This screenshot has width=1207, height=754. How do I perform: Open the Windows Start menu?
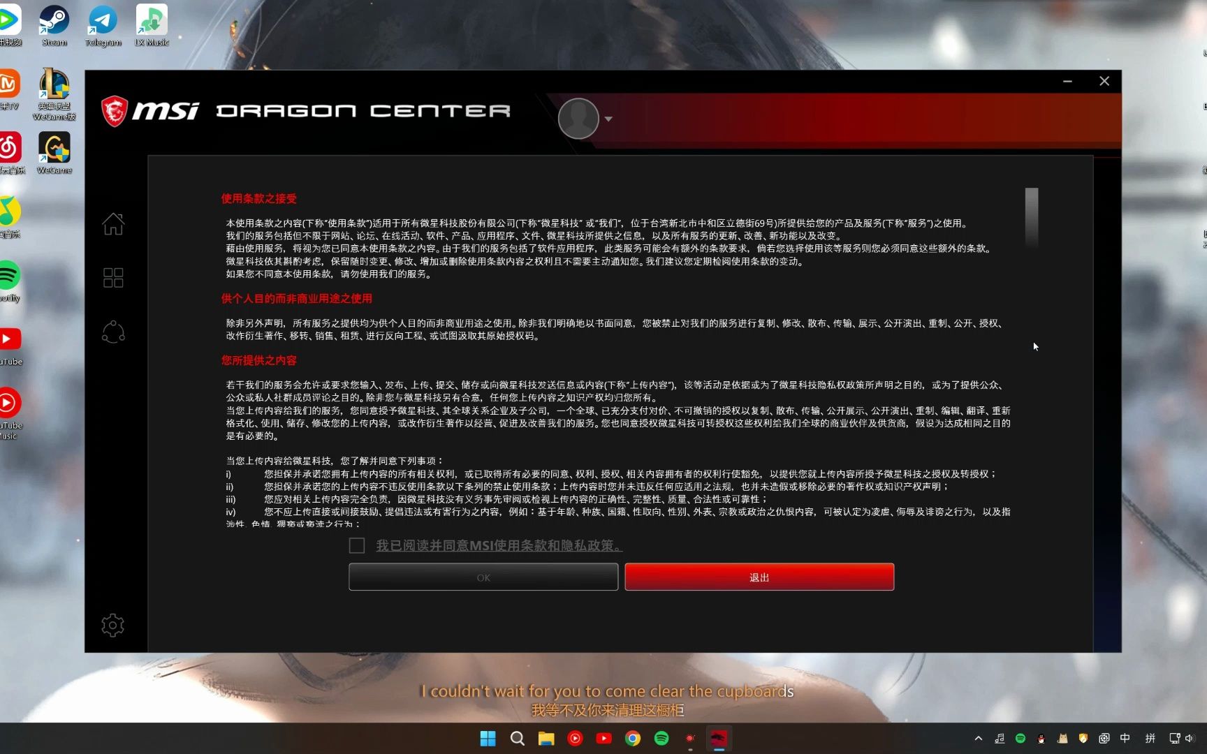[488, 739]
